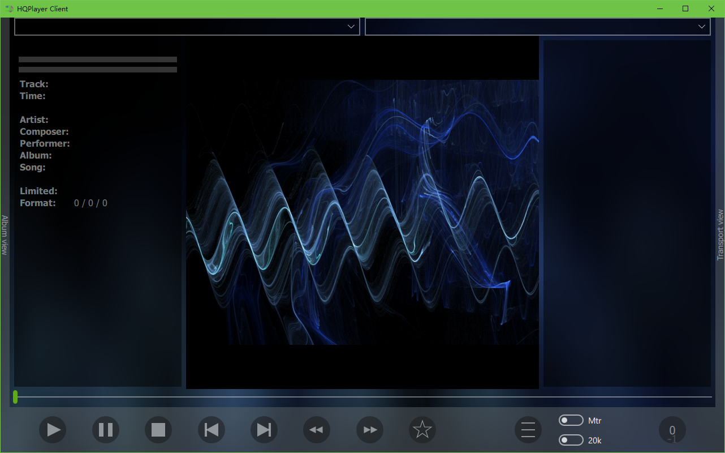Viewport: 725px width, 453px height.
Task: Open the left combo box above the track info
Action: 187,26
